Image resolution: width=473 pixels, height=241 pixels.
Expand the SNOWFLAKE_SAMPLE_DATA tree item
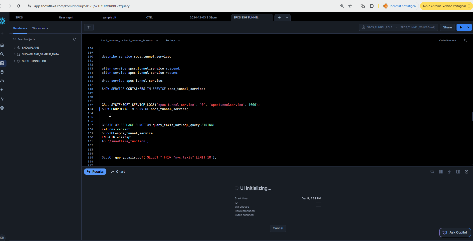pyautogui.click(x=14, y=54)
